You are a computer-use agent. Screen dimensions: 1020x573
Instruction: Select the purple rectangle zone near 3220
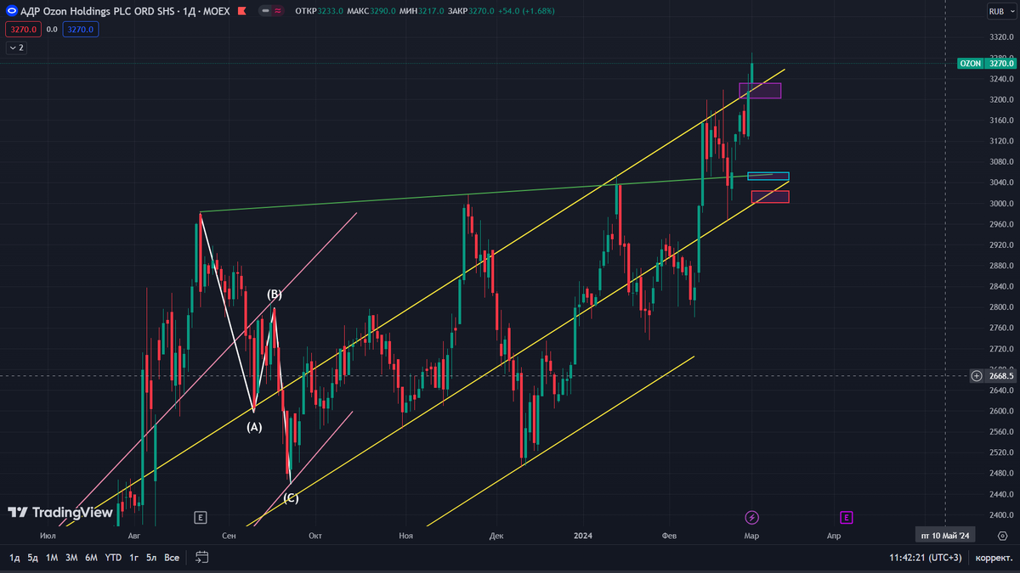tap(760, 91)
